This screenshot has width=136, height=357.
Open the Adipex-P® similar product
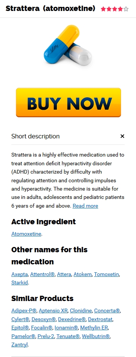(24, 310)
